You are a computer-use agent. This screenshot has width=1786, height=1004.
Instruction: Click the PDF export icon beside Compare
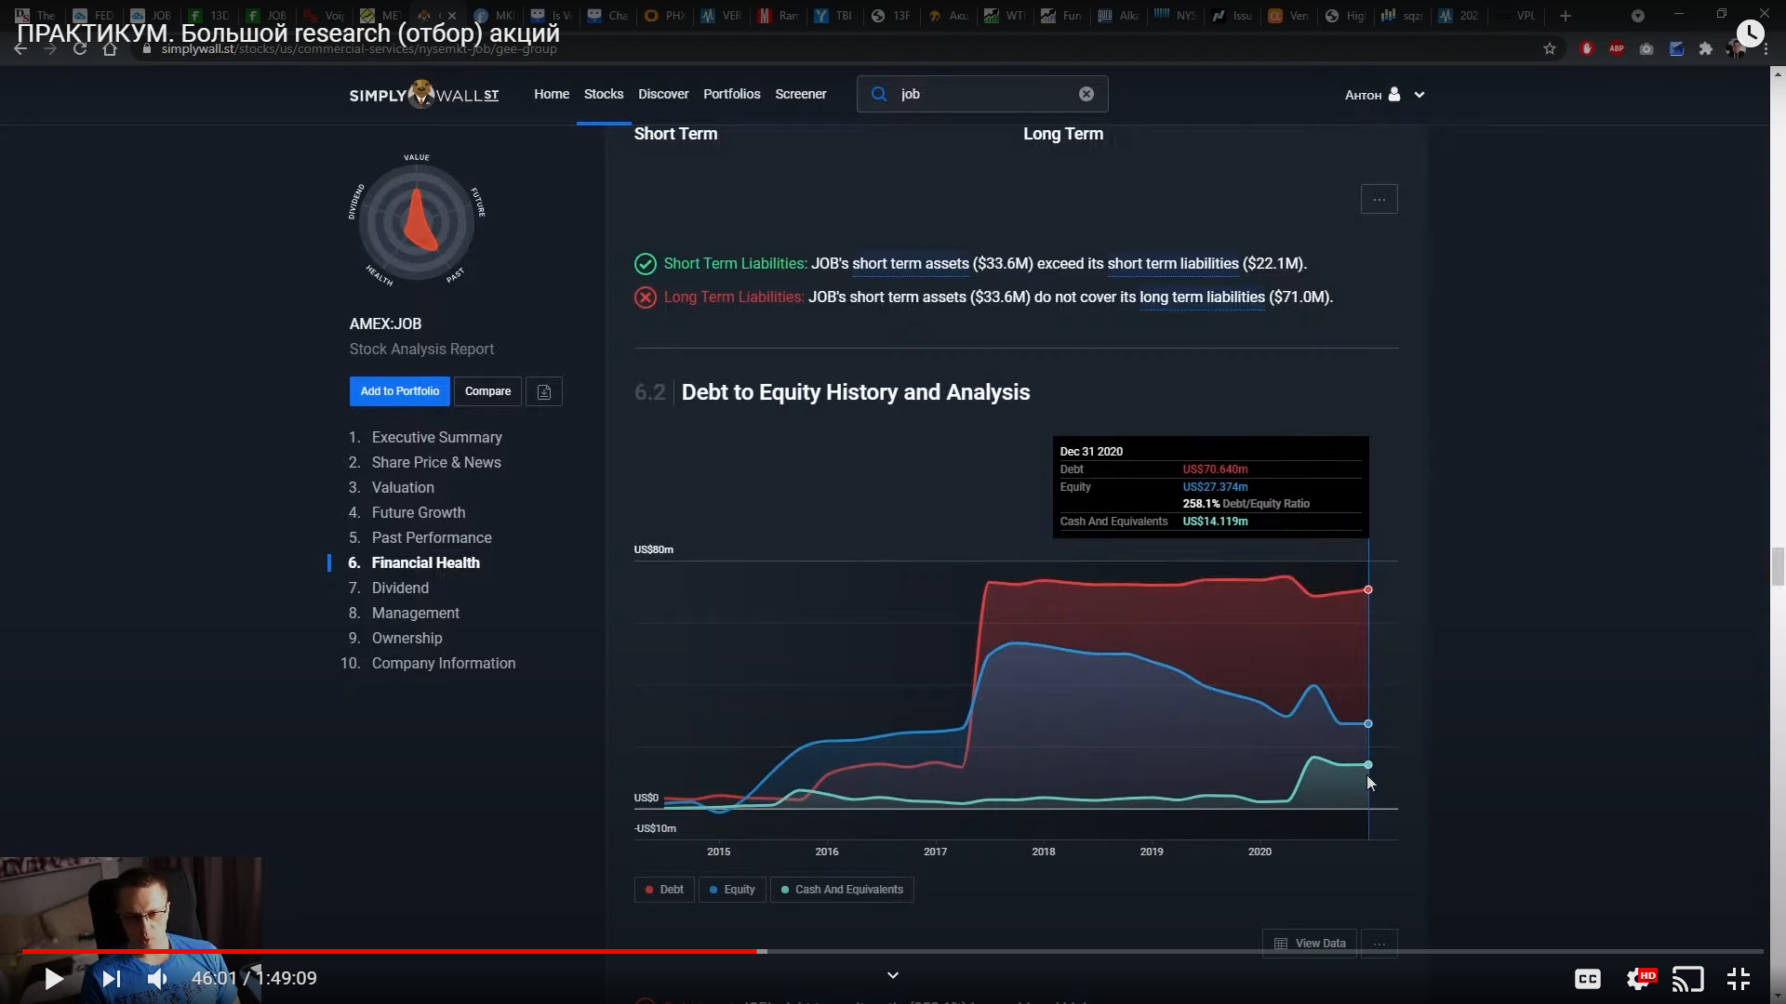(544, 391)
